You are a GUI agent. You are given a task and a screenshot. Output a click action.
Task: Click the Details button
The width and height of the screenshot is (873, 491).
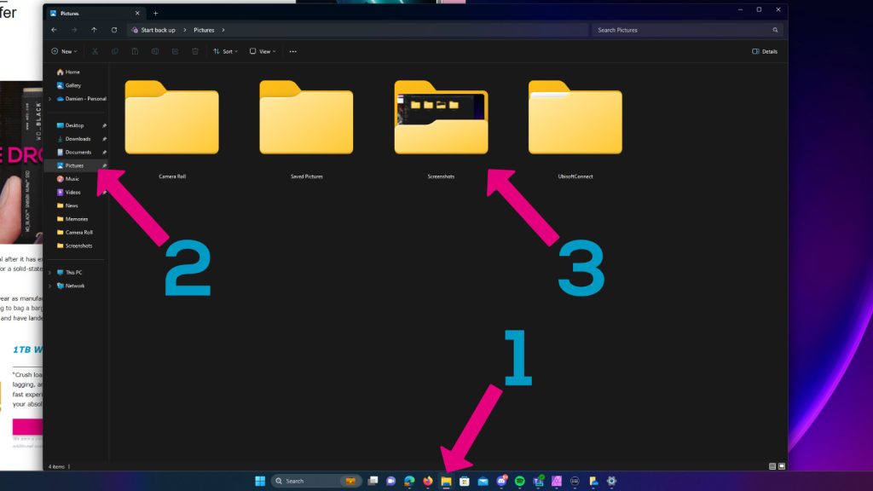pyautogui.click(x=764, y=51)
